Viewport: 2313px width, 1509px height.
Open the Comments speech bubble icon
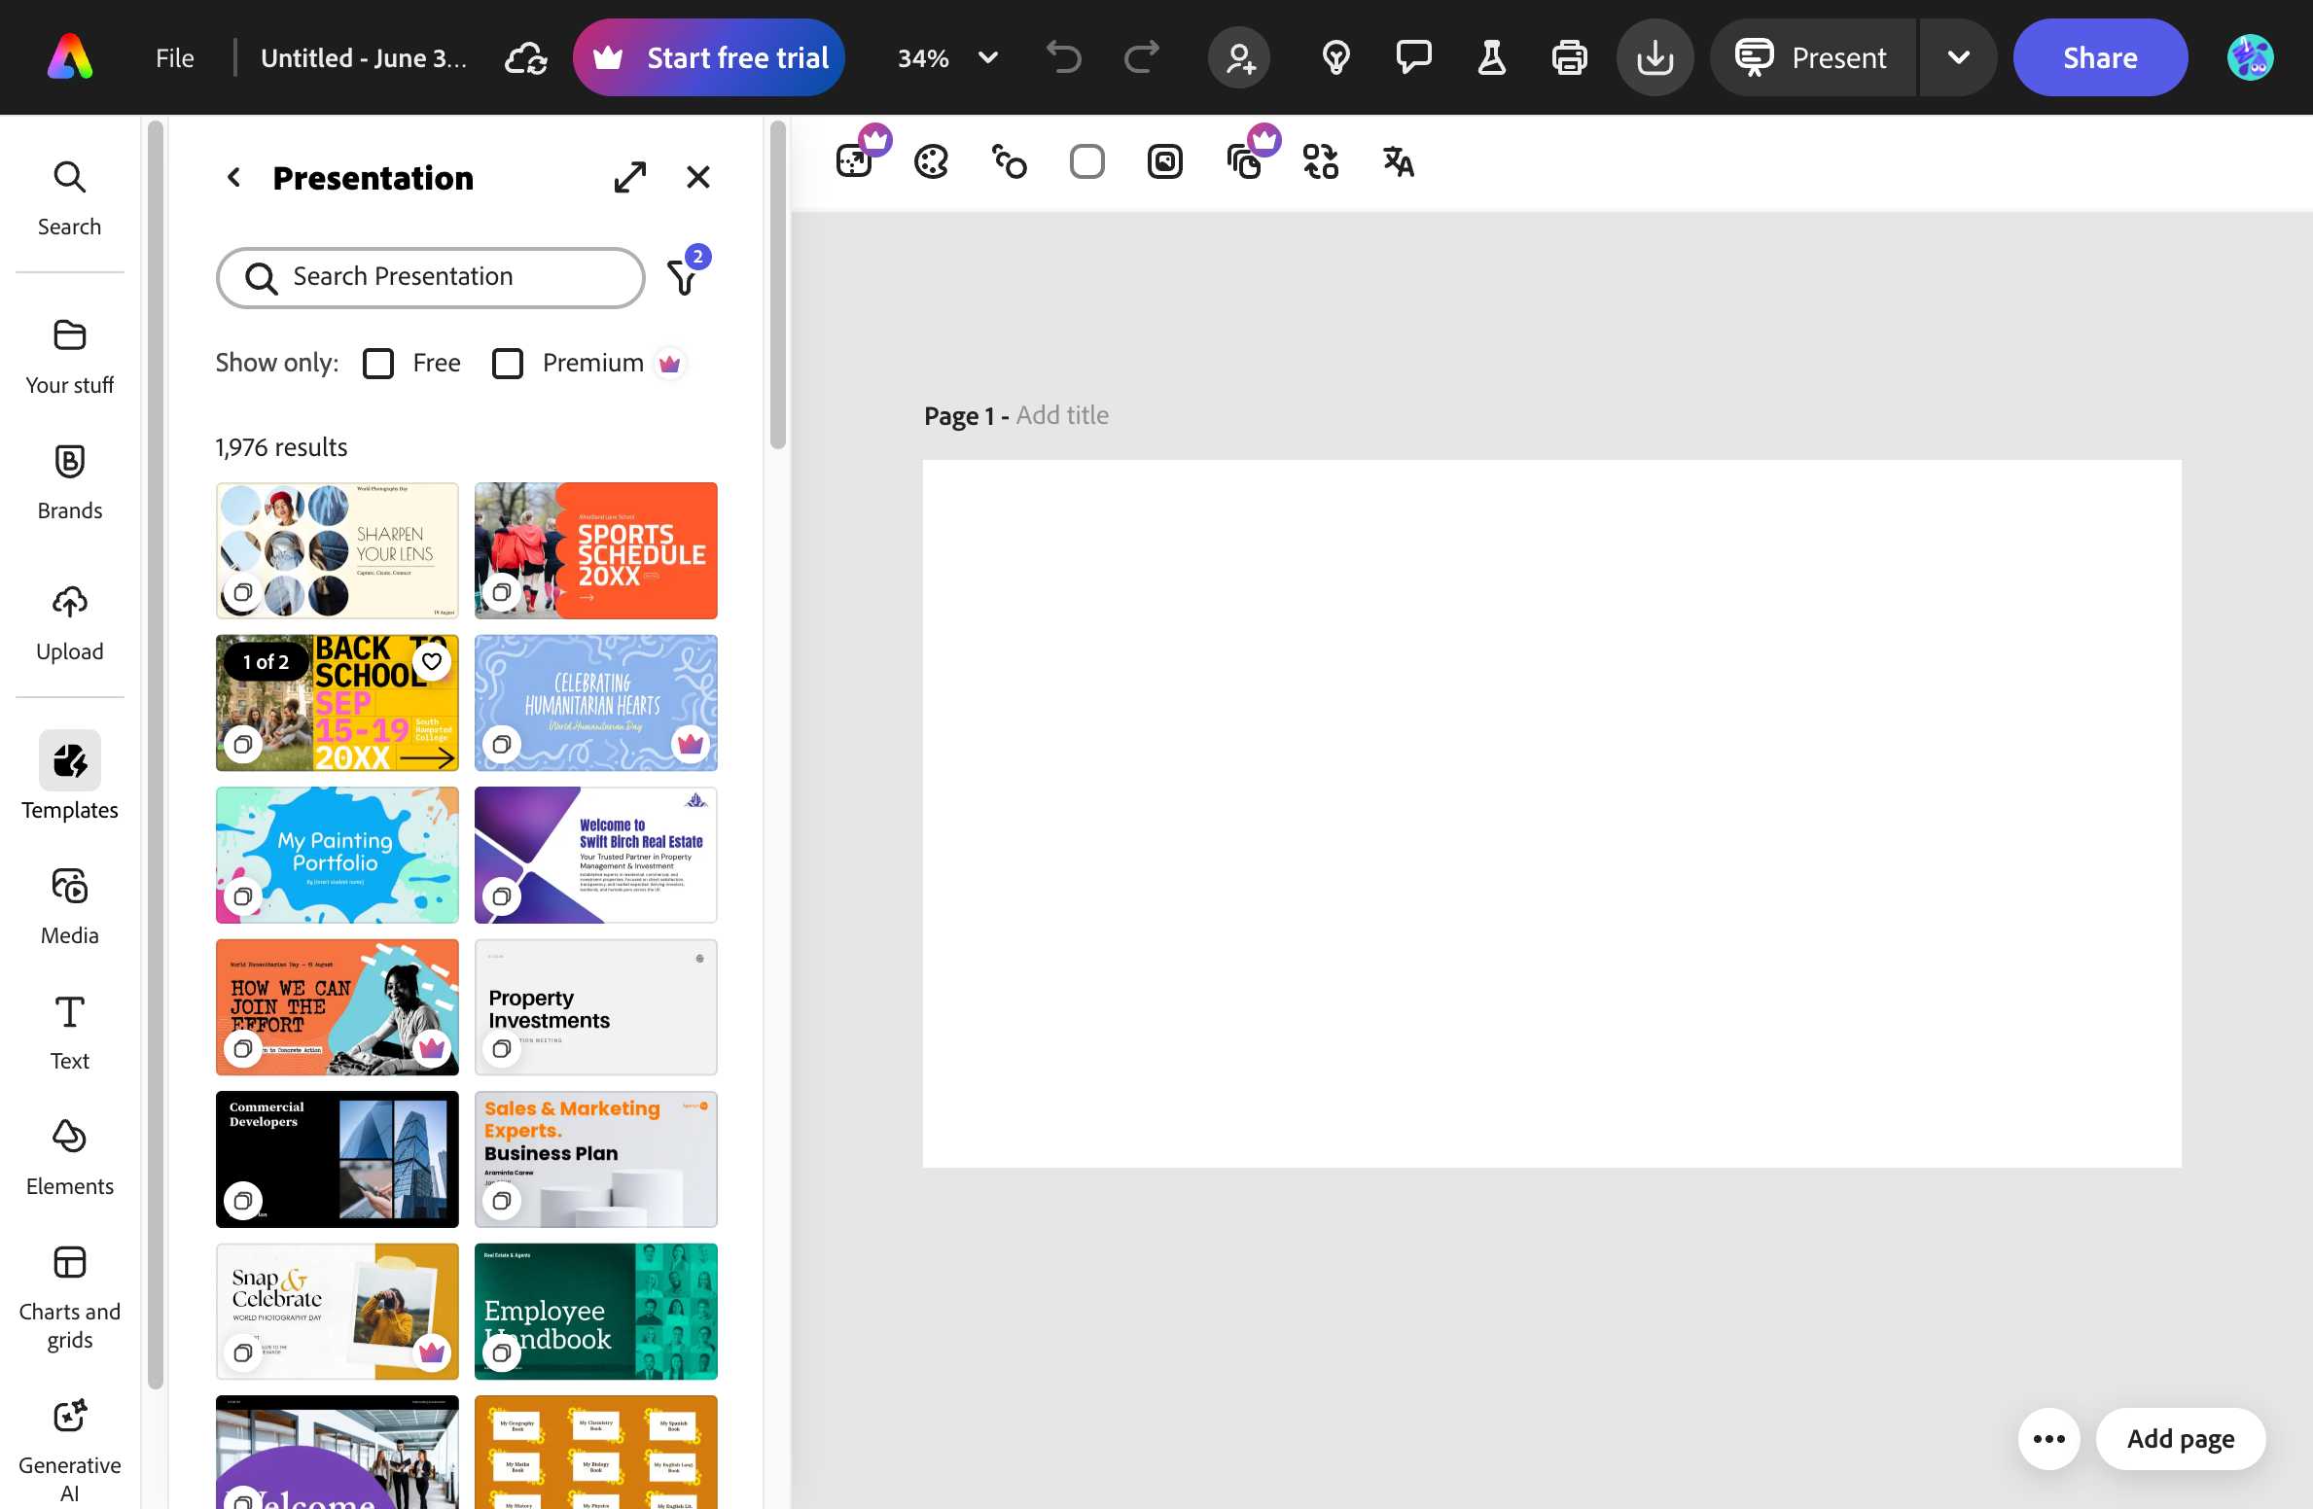(1413, 58)
